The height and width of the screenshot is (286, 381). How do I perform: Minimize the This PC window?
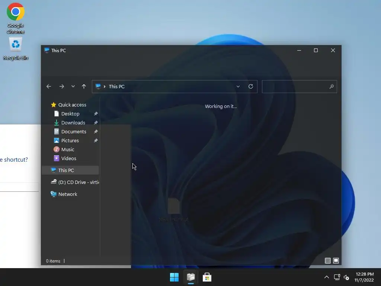pyautogui.click(x=299, y=50)
